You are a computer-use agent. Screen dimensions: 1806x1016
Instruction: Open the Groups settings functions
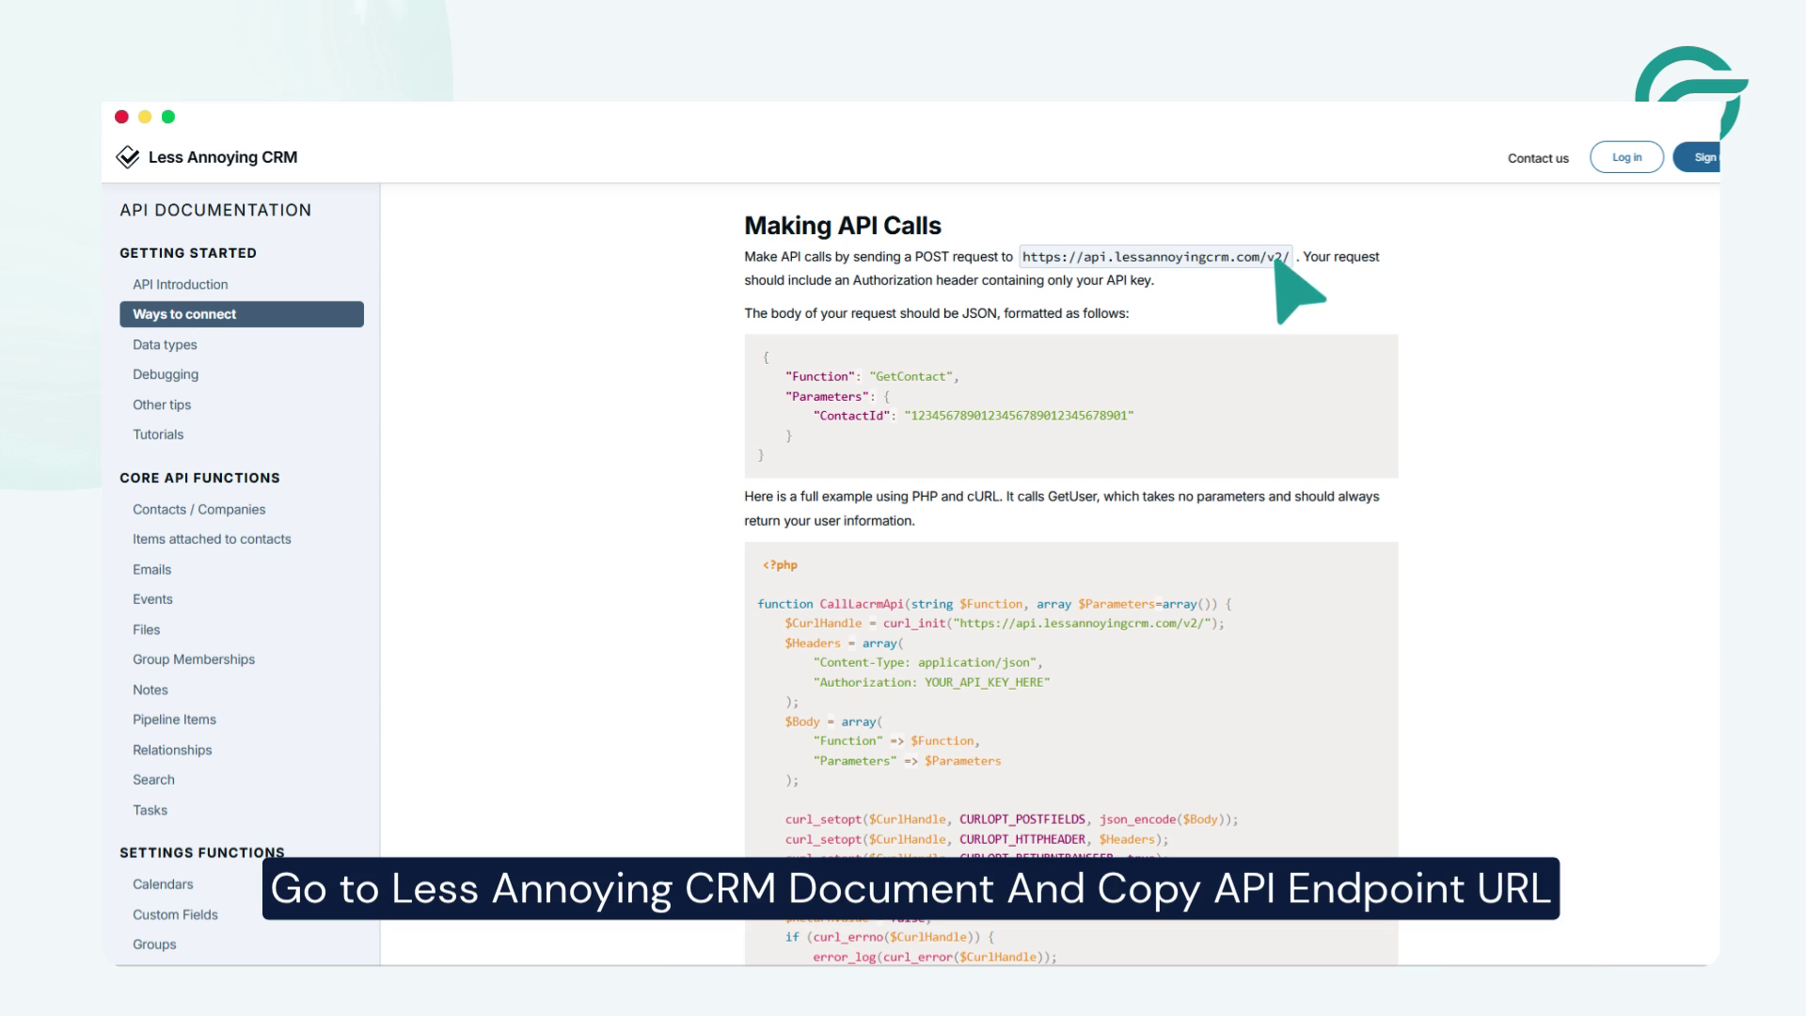click(154, 945)
